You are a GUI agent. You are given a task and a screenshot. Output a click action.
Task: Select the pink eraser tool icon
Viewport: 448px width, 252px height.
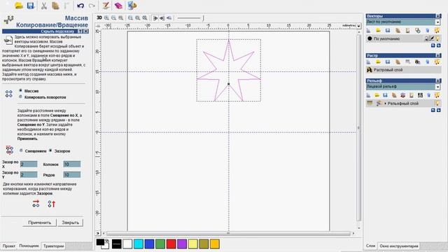(118, 6)
